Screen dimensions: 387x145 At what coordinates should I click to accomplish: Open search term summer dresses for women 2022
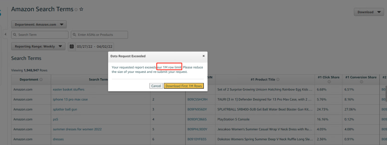(77, 129)
